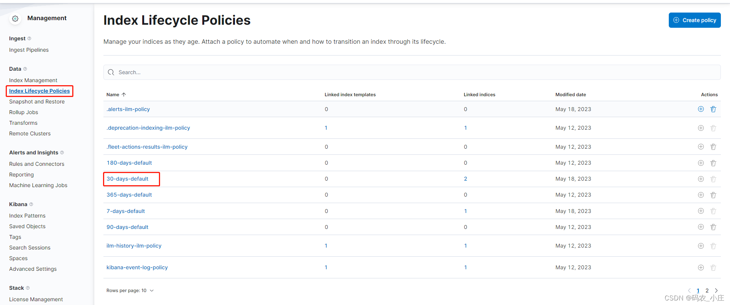Click the help icon next to Ingest
The height and width of the screenshot is (305, 730).
coord(29,38)
